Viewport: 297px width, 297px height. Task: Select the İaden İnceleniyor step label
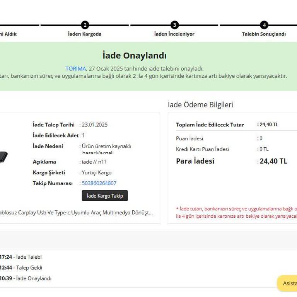click(x=174, y=34)
